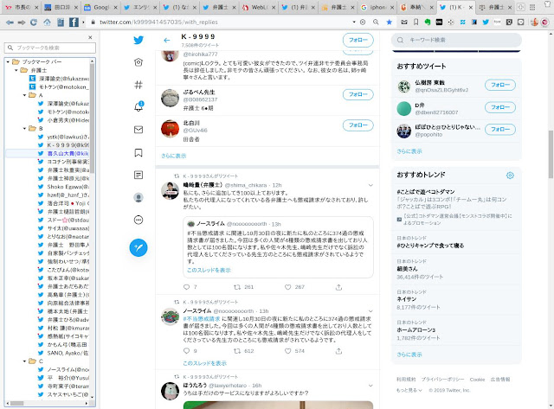This screenshot has height=409, width=554.
Task: Click browser forward arrow
Action: tap(22, 22)
